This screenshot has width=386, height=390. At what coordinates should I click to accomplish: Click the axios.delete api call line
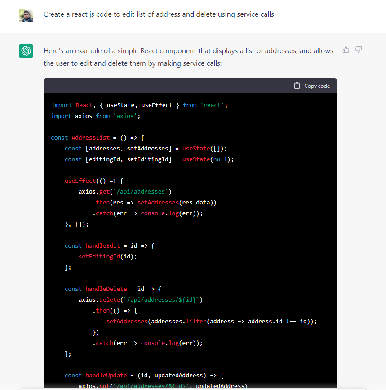pos(141,300)
